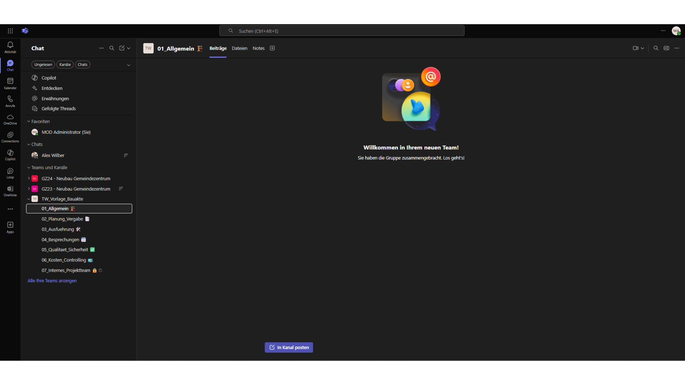Viewport: 685px width, 385px height.
Task: Open Anrufe in the left rail
Action: [10, 101]
